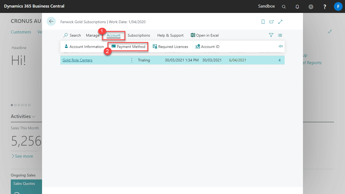Open the Gold Role Centers row options menu
Image resolution: width=345 pixels, height=194 pixels.
[132, 60]
